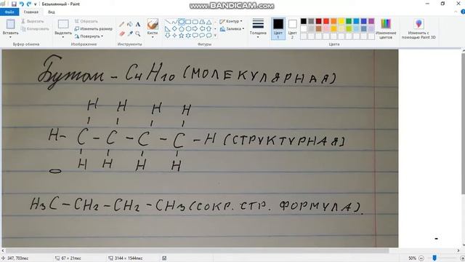Choose the rounded rectangle shape
The width and height of the screenshot is (465, 262).
[x=195, y=22]
